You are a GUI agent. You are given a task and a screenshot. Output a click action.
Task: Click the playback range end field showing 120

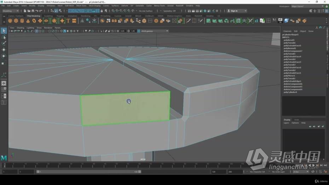point(218,172)
